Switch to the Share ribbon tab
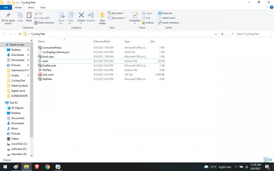 point(30,8)
